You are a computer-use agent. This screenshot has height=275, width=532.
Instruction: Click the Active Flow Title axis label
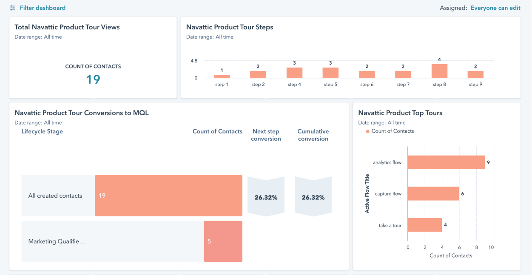click(x=367, y=193)
